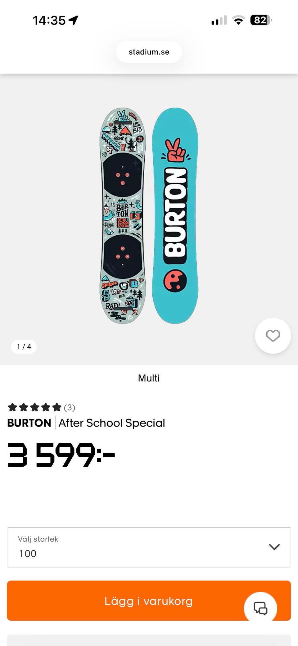Tap the heart favorite icon
Image resolution: width=298 pixels, height=646 pixels.
[273, 336]
